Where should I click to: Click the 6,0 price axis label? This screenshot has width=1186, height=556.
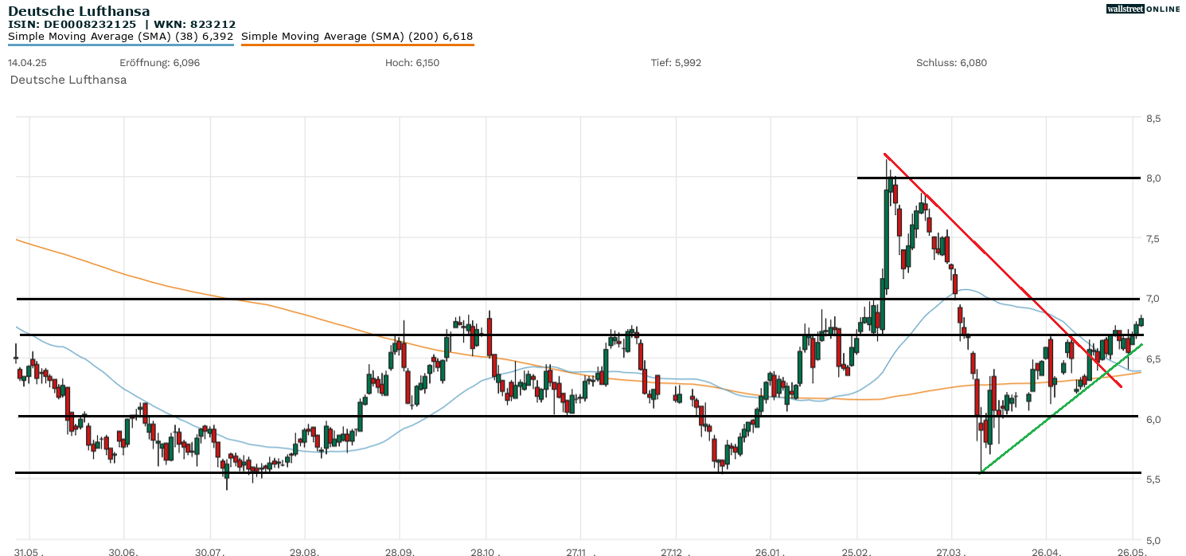1153,420
